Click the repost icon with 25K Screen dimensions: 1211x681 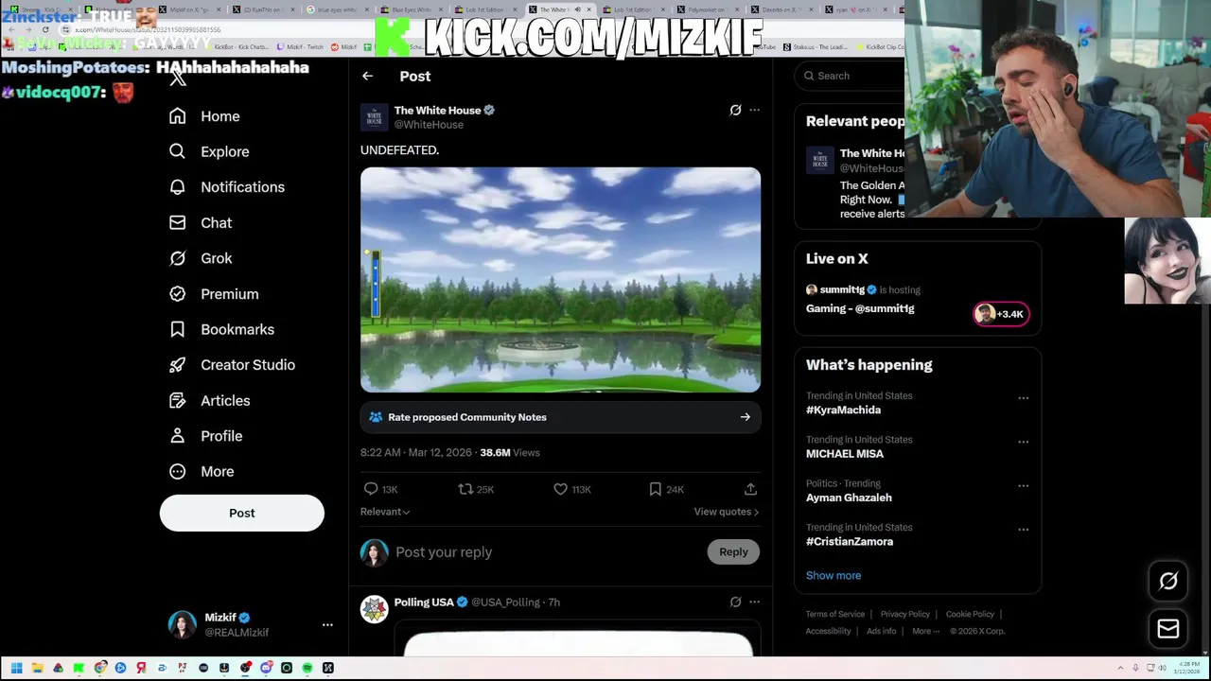coord(465,489)
